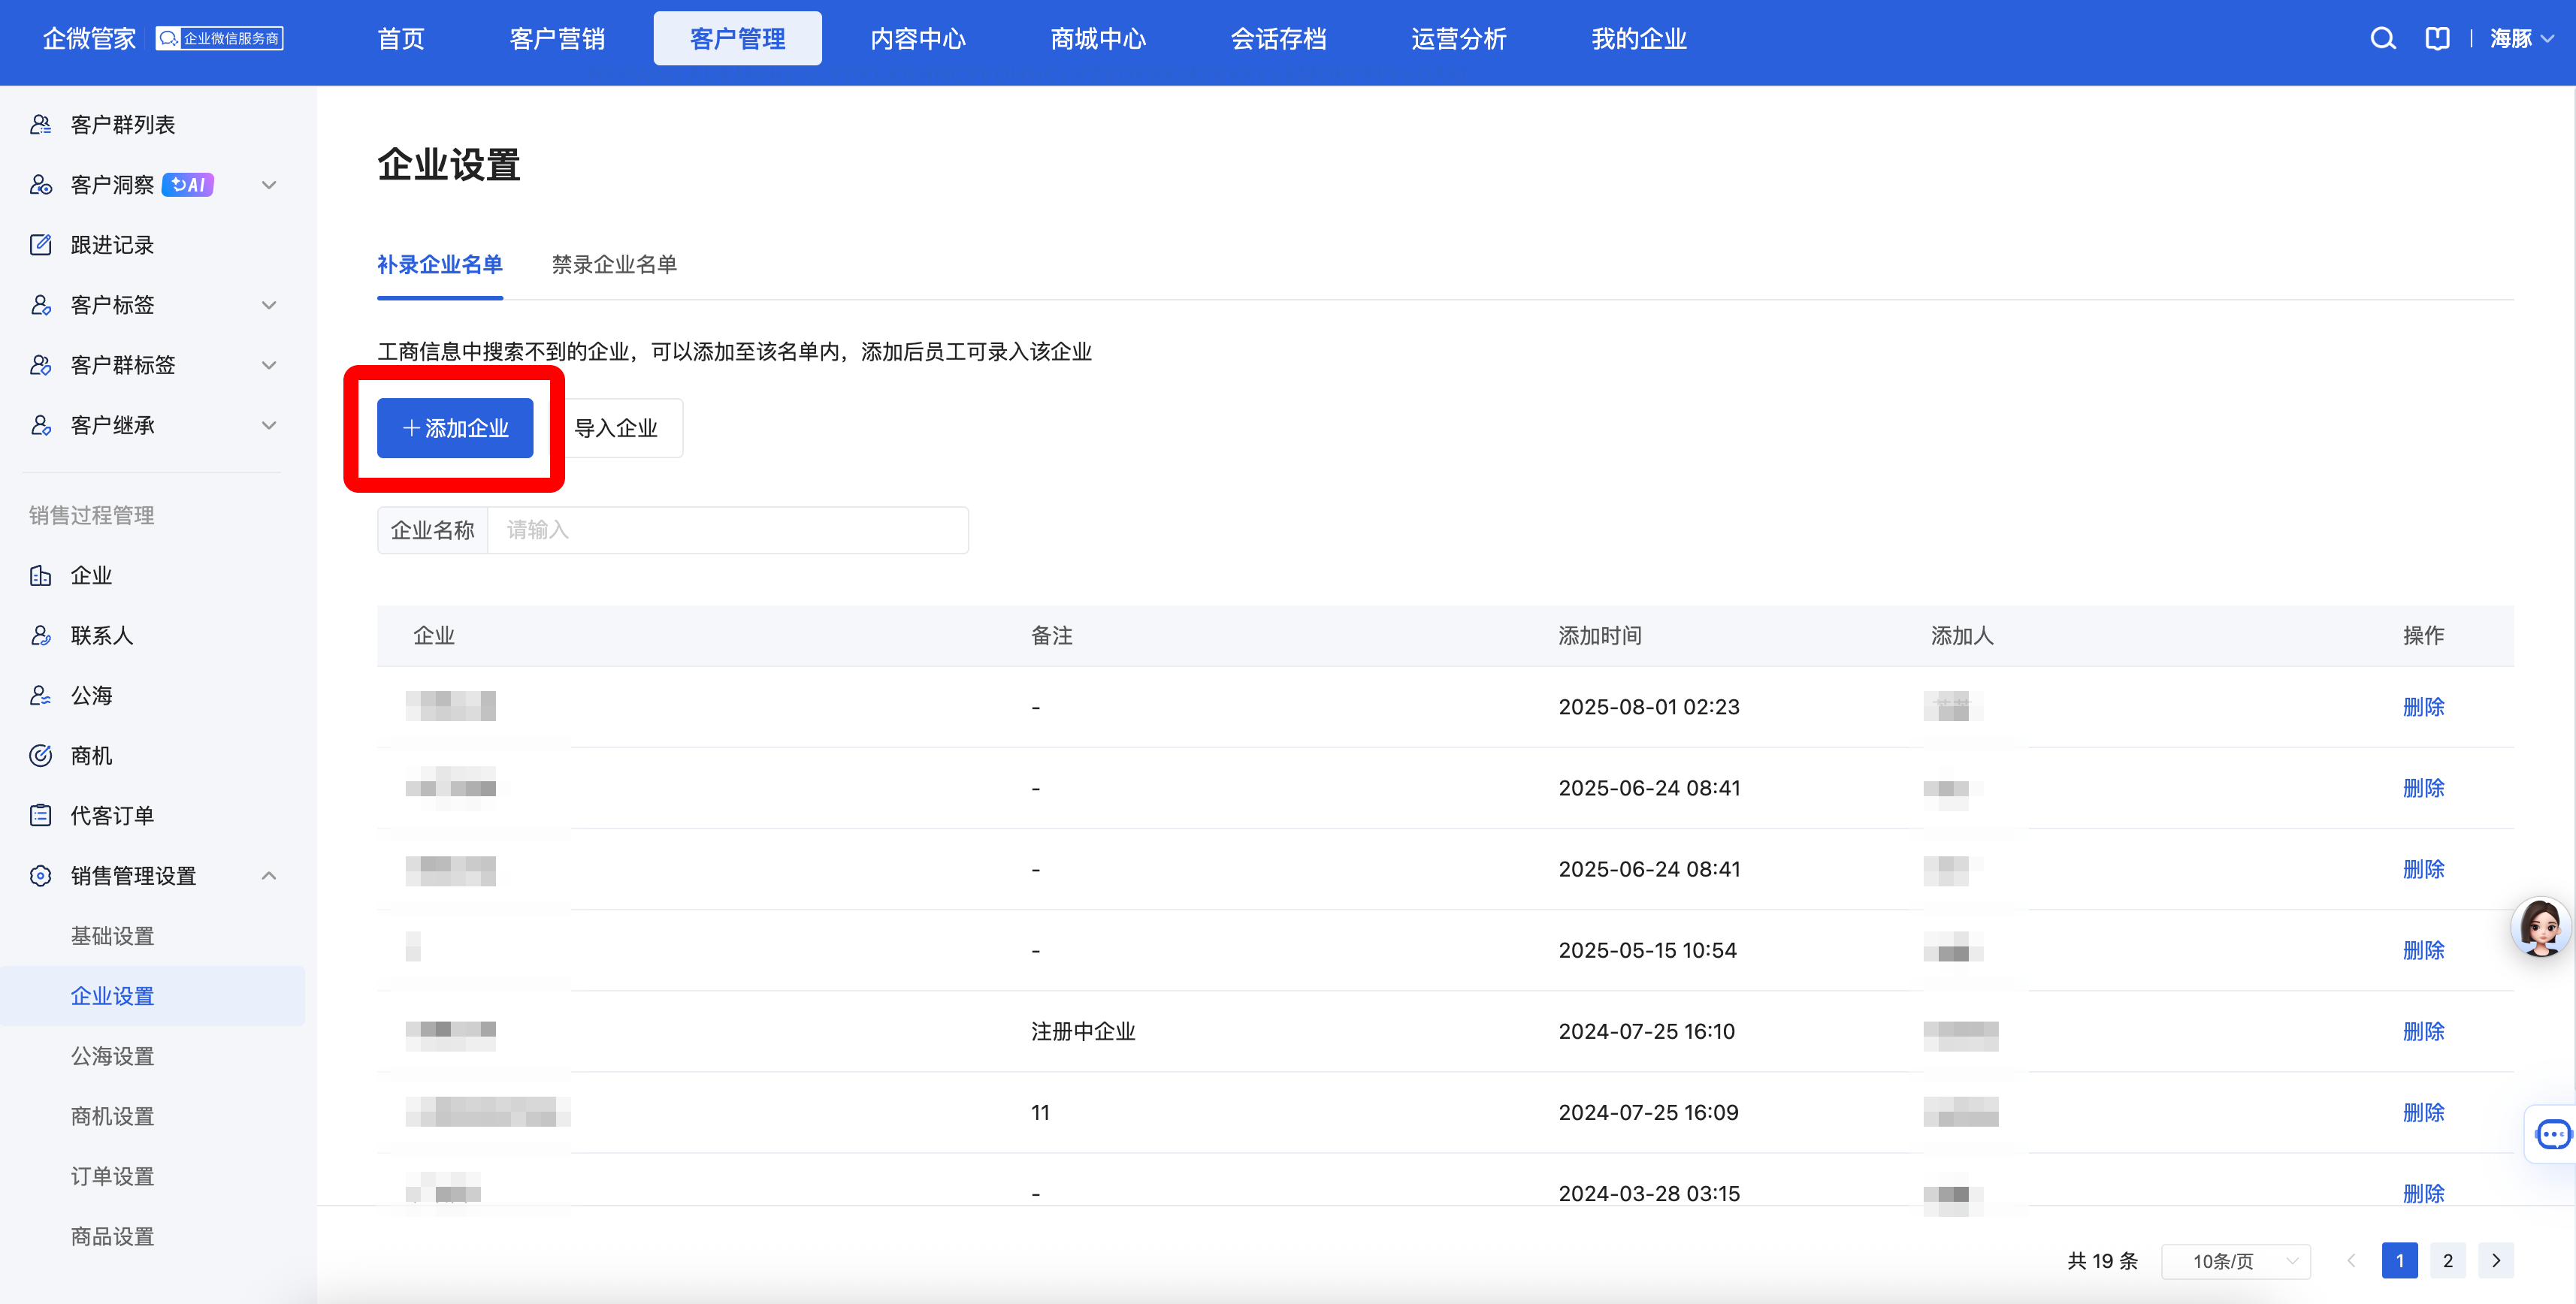
Task: Click the 添加企业 button
Action: tap(455, 429)
